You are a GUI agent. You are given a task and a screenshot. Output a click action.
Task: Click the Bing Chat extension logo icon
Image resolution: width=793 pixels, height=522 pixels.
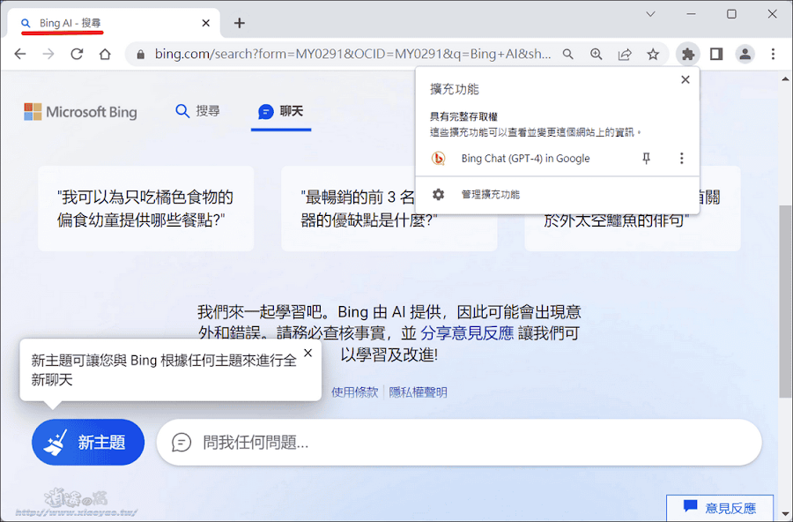point(438,159)
